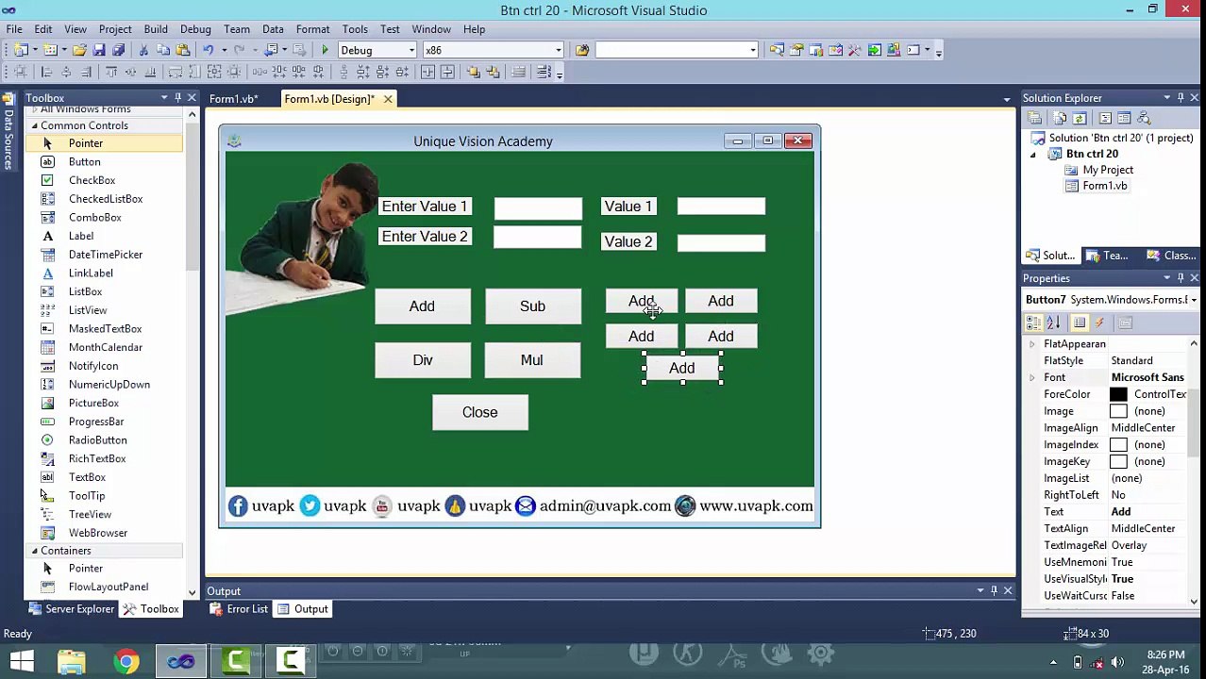
Task: Switch to the Form1.vb* code tab
Action: [233, 99]
